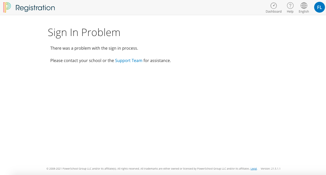Open the Legal link in footer
326x175 pixels.
pyautogui.click(x=254, y=169)
